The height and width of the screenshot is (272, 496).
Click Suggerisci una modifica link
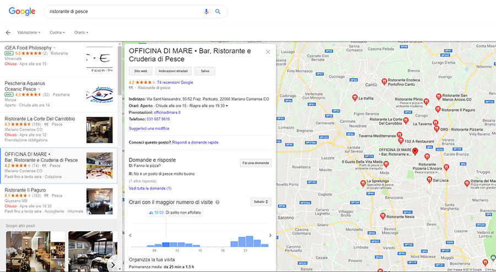pyautogui.click(x=149, y=129)
